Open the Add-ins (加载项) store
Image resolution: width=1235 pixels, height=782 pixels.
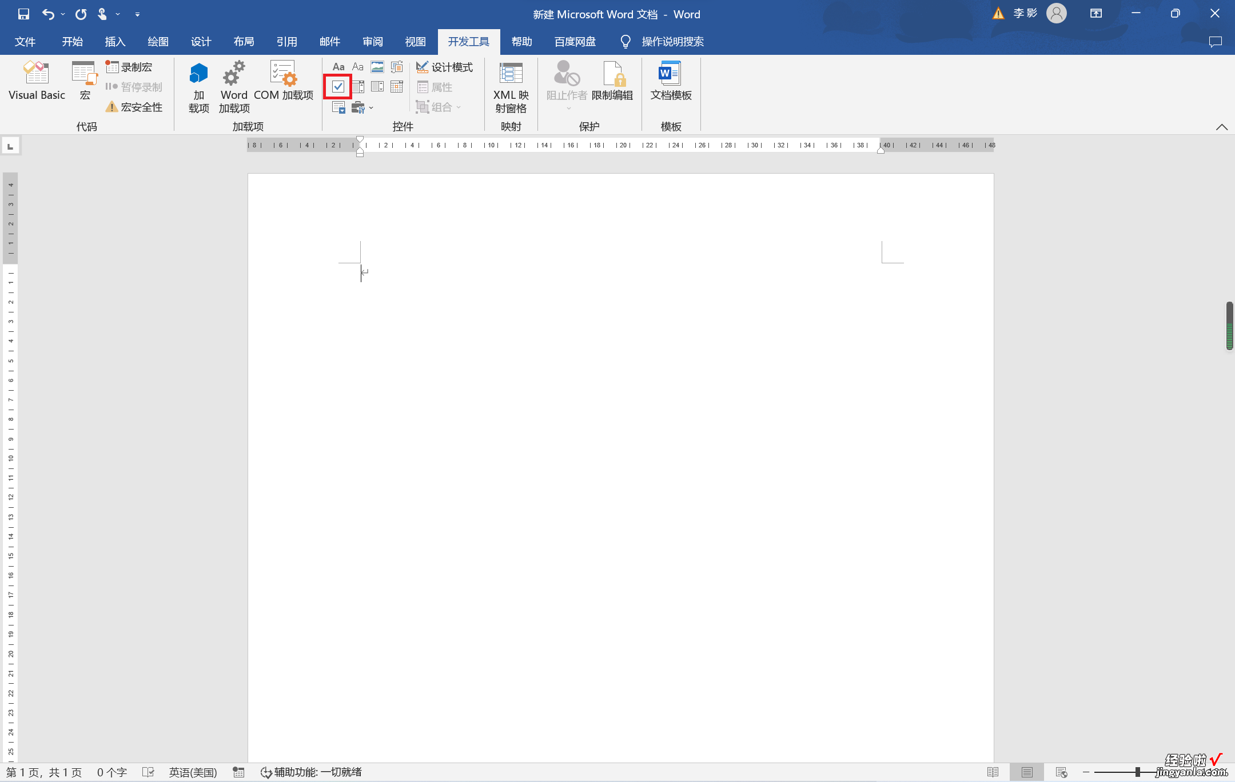tap(198, 87)
